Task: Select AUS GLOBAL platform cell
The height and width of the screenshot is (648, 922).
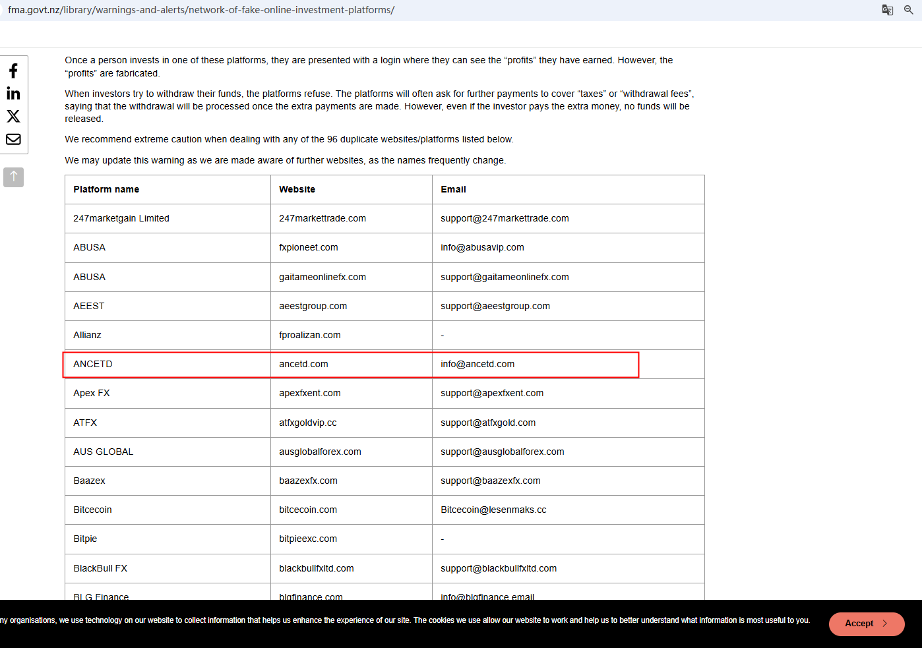Action: [168, 452]
